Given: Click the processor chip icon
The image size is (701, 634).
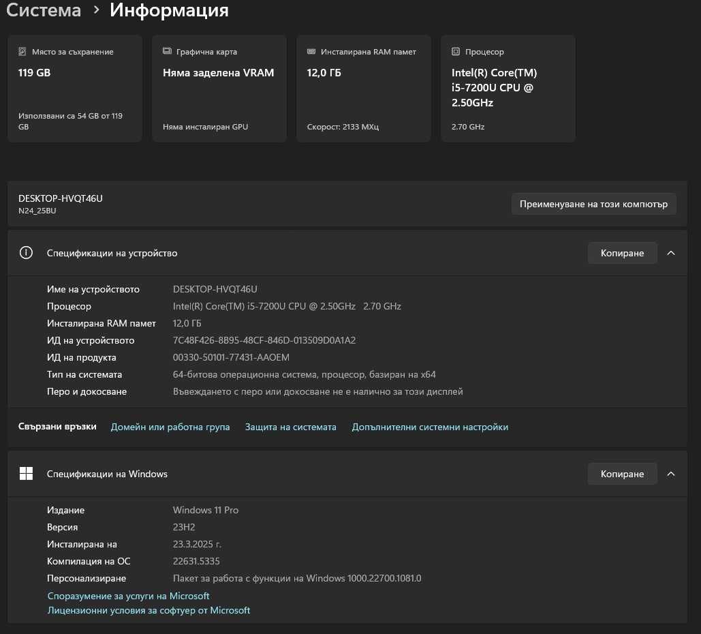Looking at the screenshot, I should click(456, 51).
